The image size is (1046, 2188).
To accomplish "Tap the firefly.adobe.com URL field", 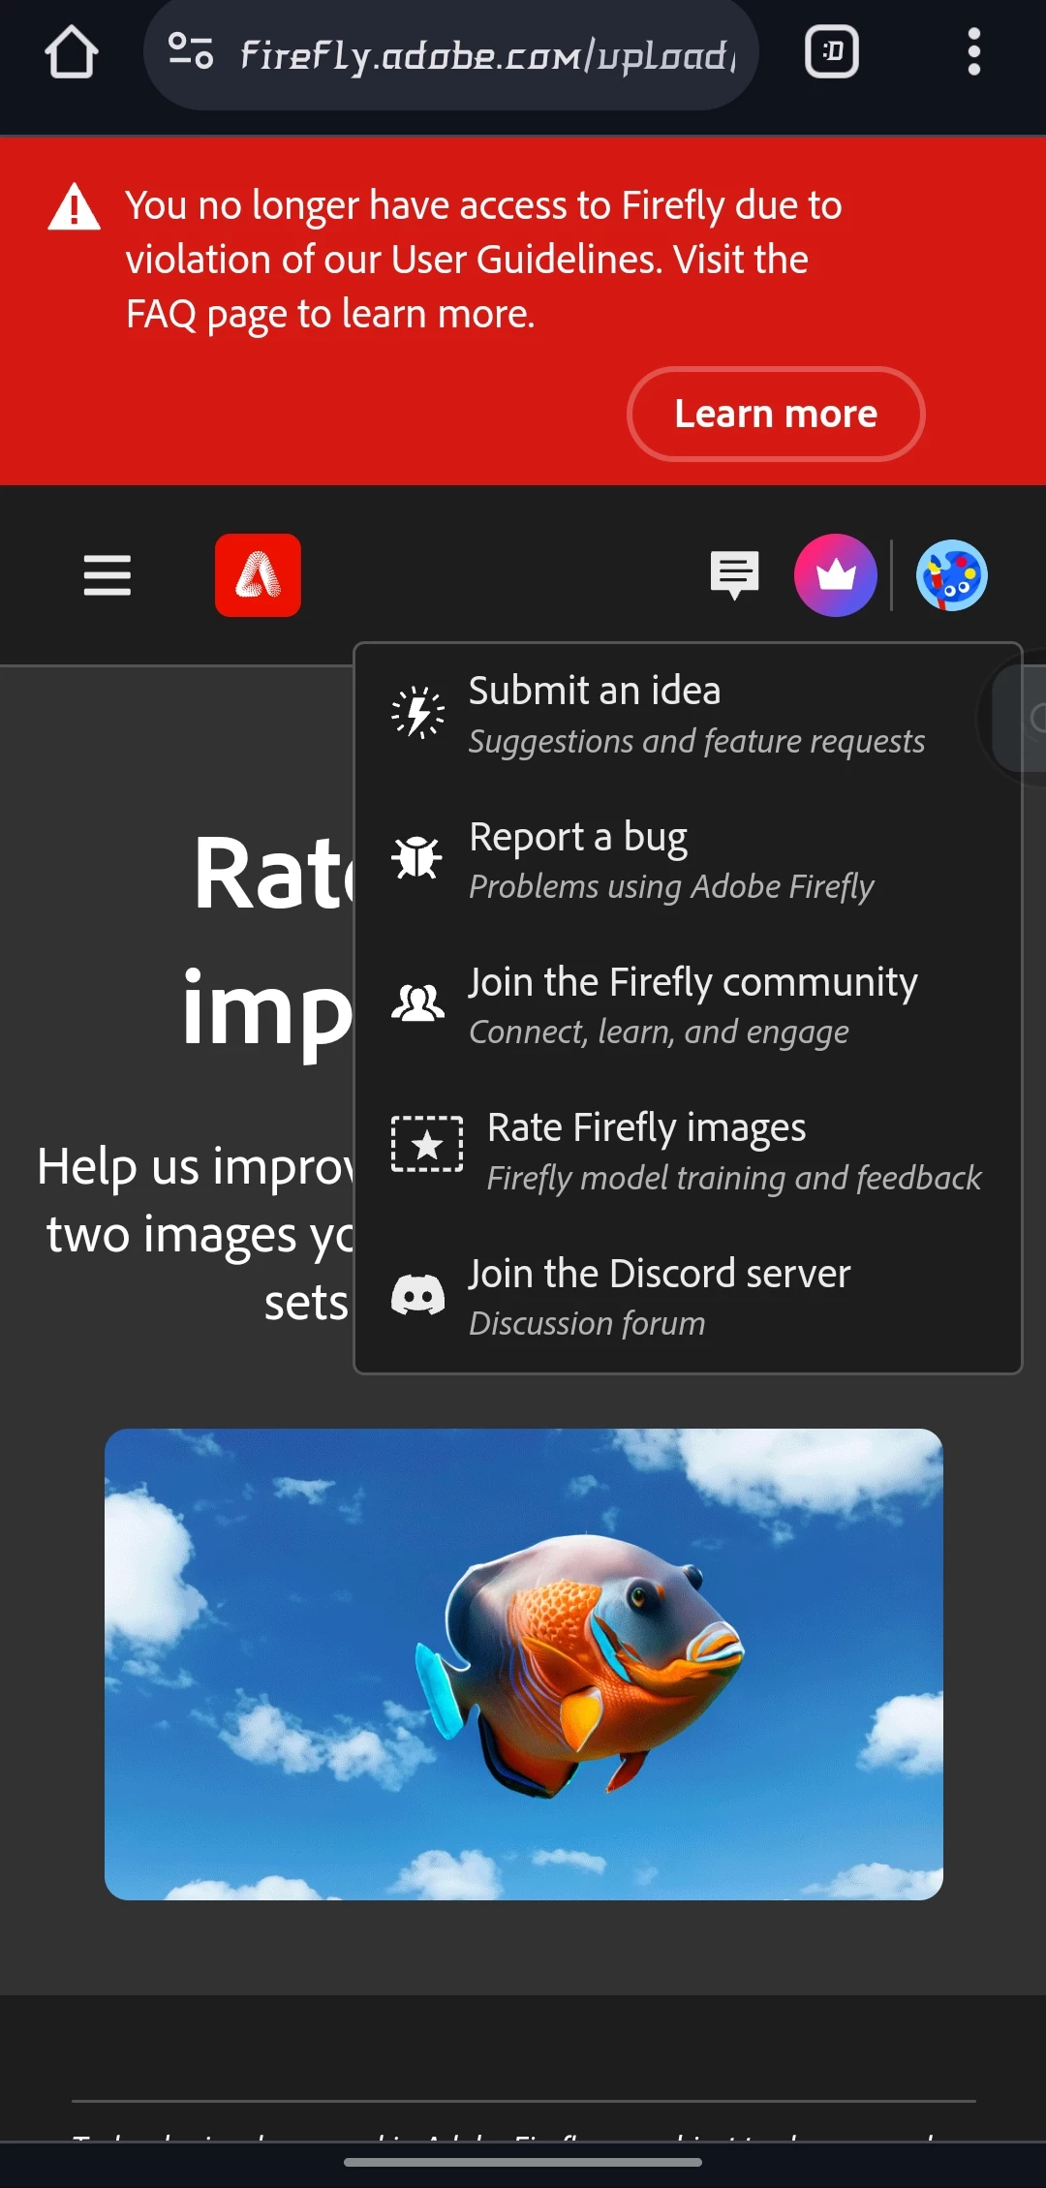I will (451, 54).
